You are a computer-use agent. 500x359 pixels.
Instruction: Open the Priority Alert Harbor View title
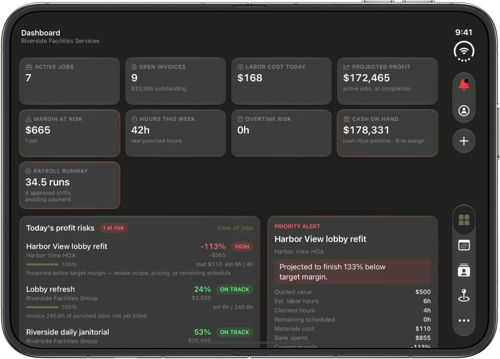click(320, 239)
